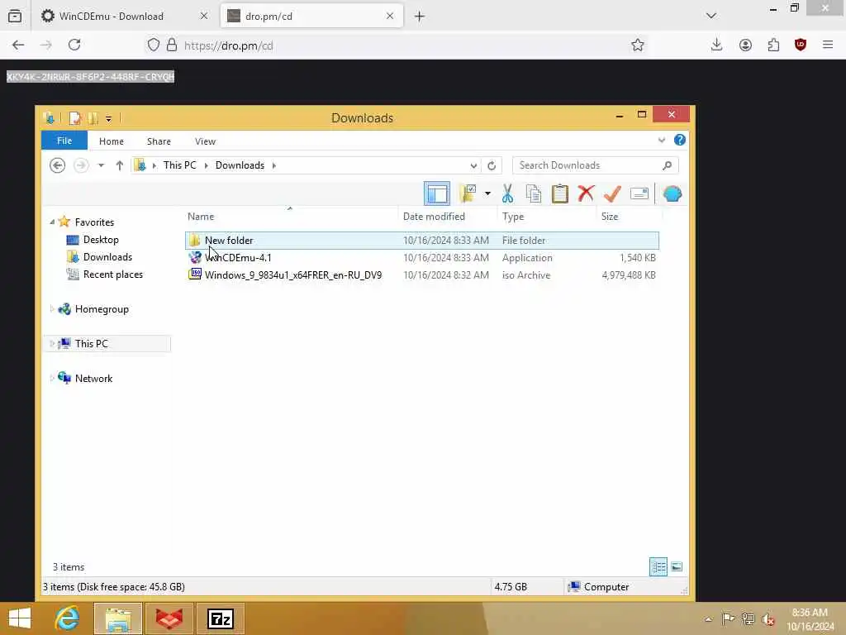Switch to large icons view button
This screenshot has height=635, width=846.
pyautogui.click(x=676, y=567)
